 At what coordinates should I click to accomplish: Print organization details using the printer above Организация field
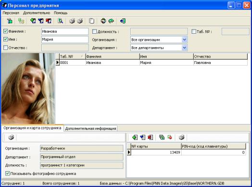11,137
